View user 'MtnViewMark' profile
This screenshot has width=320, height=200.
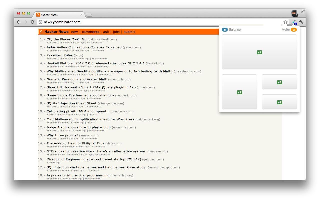click(69, 67)
